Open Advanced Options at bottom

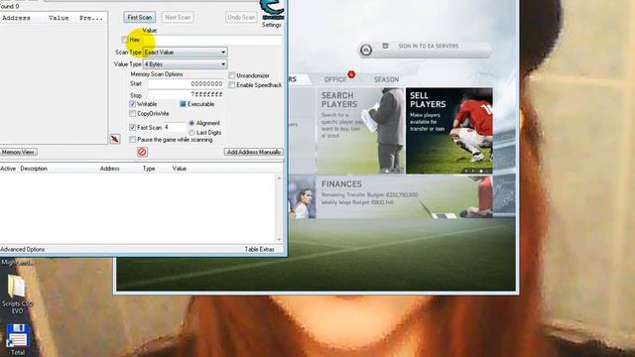click(x=22, y=249)
